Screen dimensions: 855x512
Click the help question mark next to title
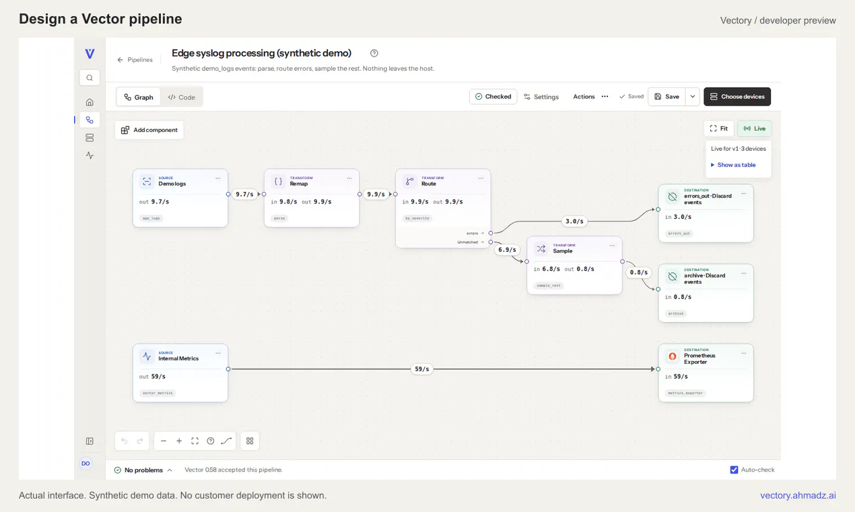point(374,53)
